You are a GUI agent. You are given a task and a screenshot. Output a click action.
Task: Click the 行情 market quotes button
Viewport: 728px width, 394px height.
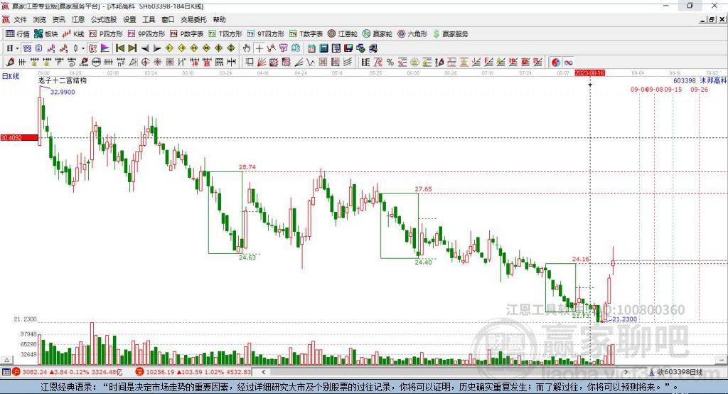click(x=17, y=34)
